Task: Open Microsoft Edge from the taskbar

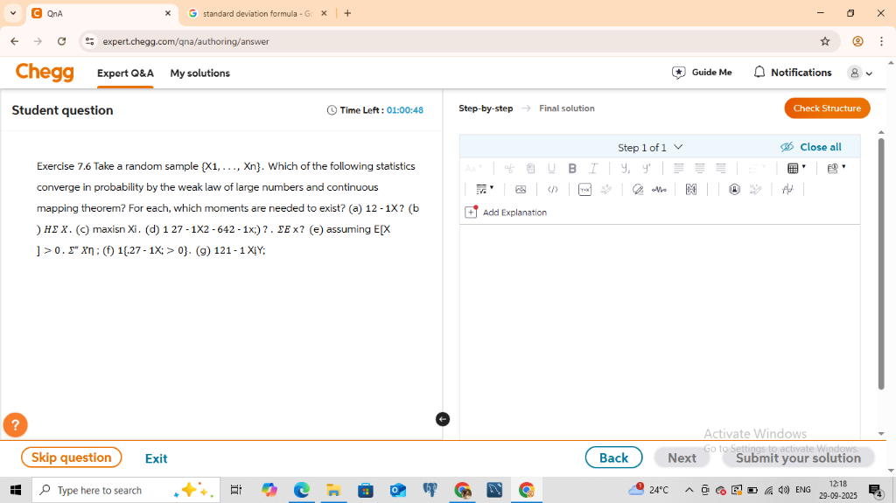Action: coord(302,490)
